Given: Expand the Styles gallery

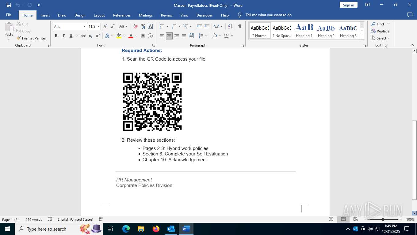Looking at the screenshot, I should click(362, 37).
